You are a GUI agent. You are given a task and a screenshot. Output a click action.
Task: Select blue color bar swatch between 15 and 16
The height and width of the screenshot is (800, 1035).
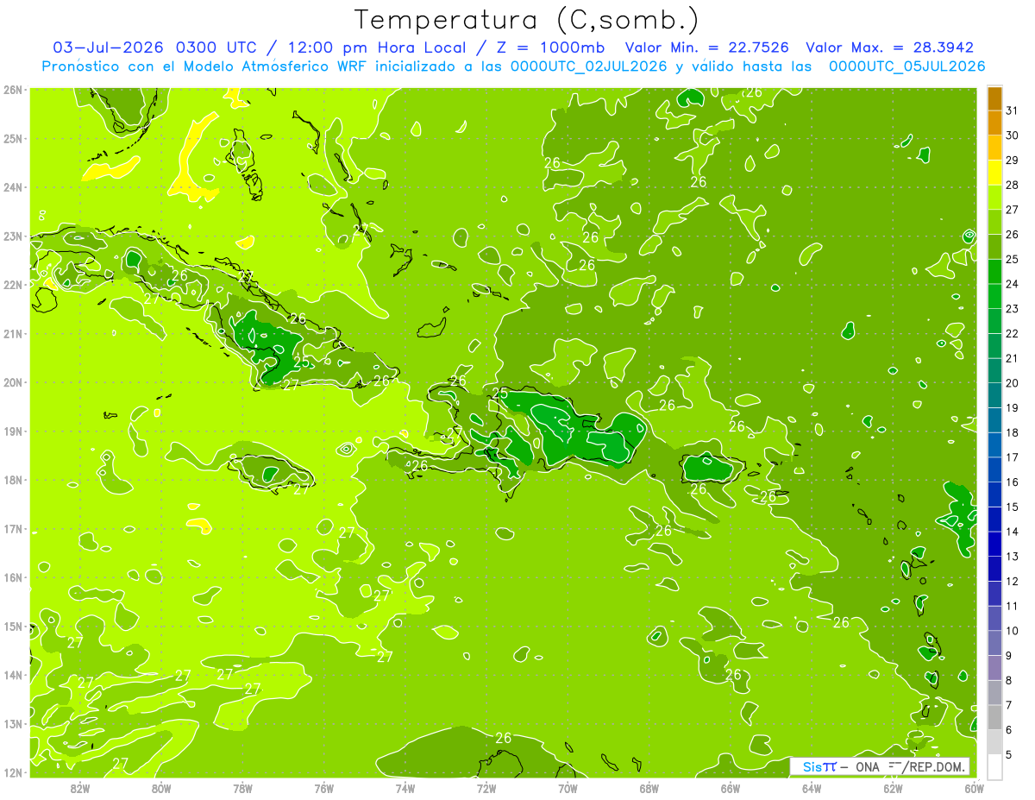[x=994, y=494]
